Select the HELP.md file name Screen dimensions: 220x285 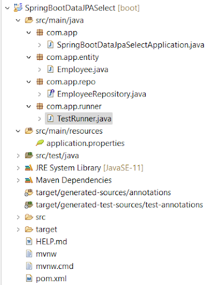point(52,242)
